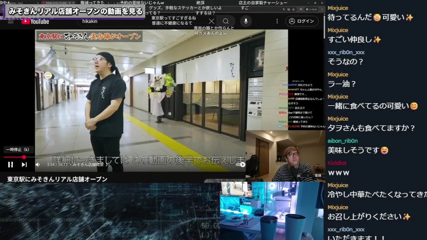The height and width of the screenshot is (240, 427).
Task: Go to YouTube home via logo
Action: point(35,21)
